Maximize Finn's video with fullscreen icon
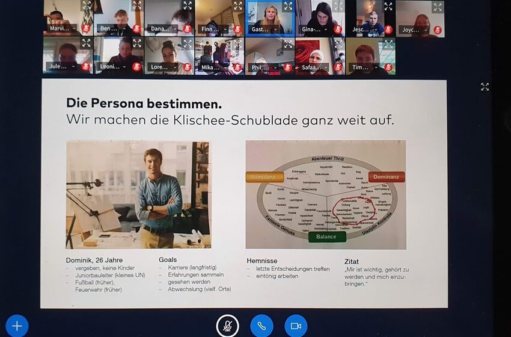The height and width of the screenshot is (337, 511). (x=237, y=5)
